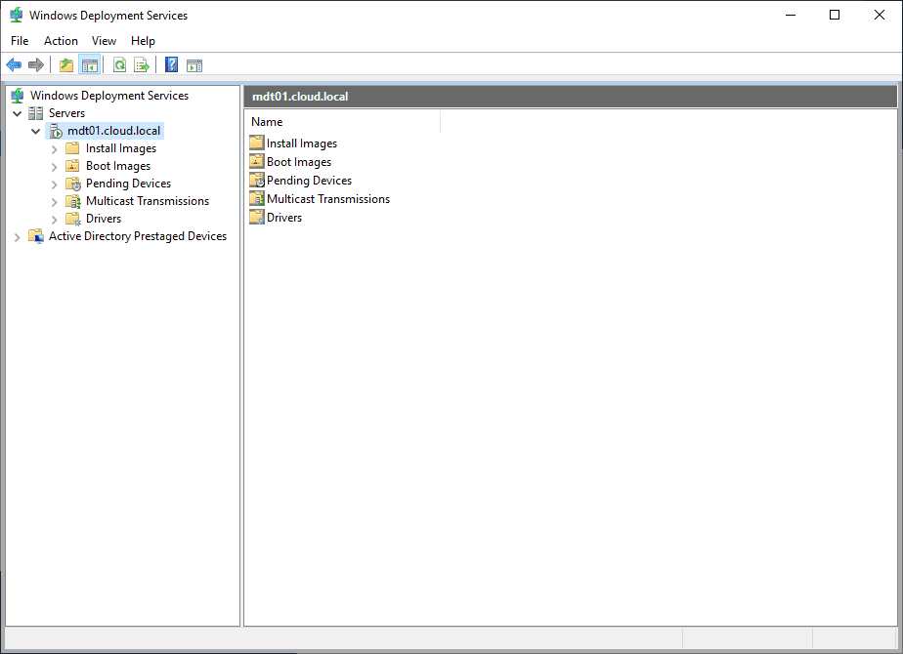Click the Back arrow toolbar icon
The height and width of the screenshot is (654, 903).
point(14,65)
